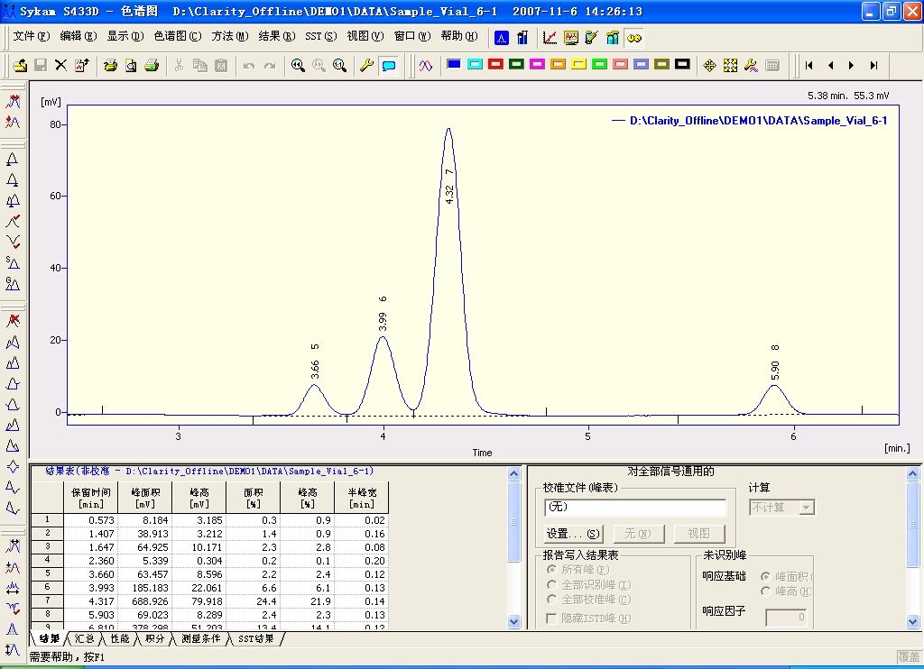This screenshot has height=669, width=924.
Task: Check the 隐藏ISTD峰 checkbox
Action: pyautogui.click(x=551, y=619)
